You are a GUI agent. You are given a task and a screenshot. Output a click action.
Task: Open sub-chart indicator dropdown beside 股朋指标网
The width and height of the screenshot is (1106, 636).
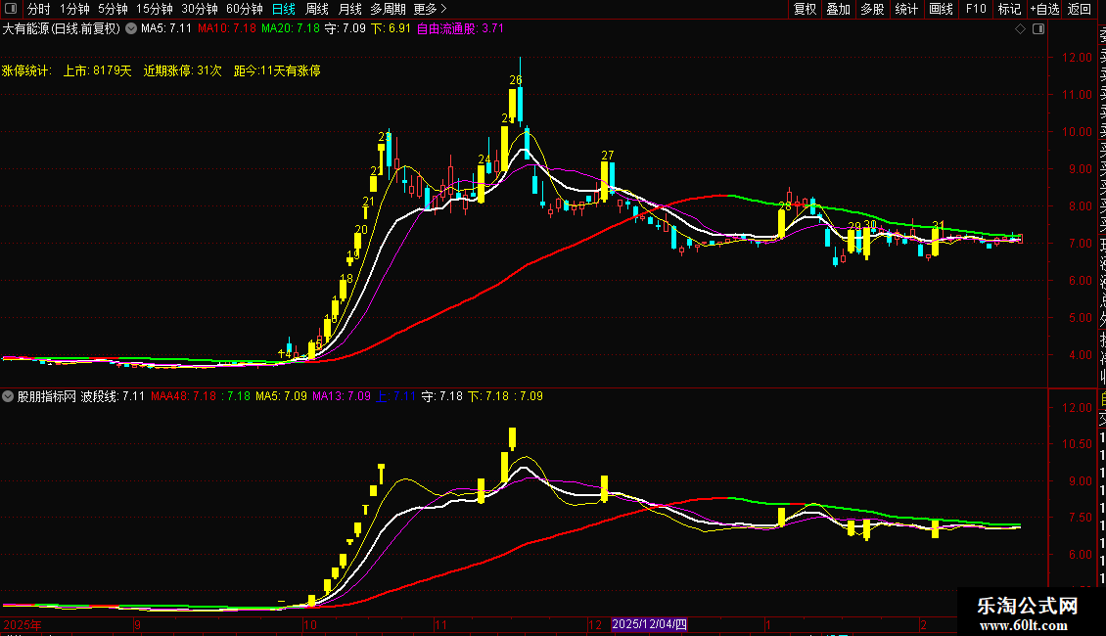(x=8, y=396)
